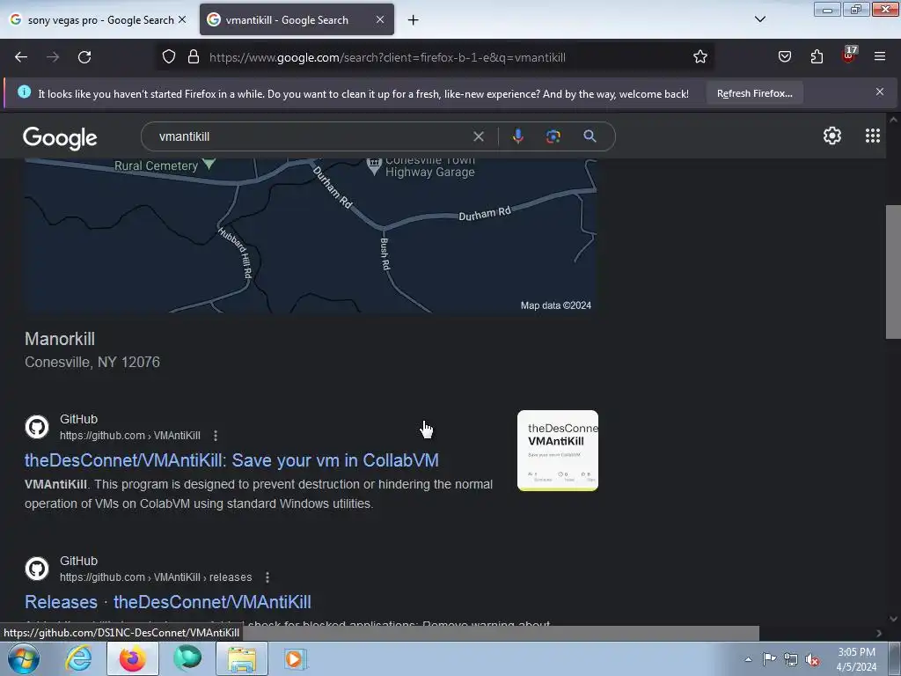Focus the Firefox address bar URL
The width and height of the screenshot is (901, 676).
pyautogui.click(x=387, y=57)
